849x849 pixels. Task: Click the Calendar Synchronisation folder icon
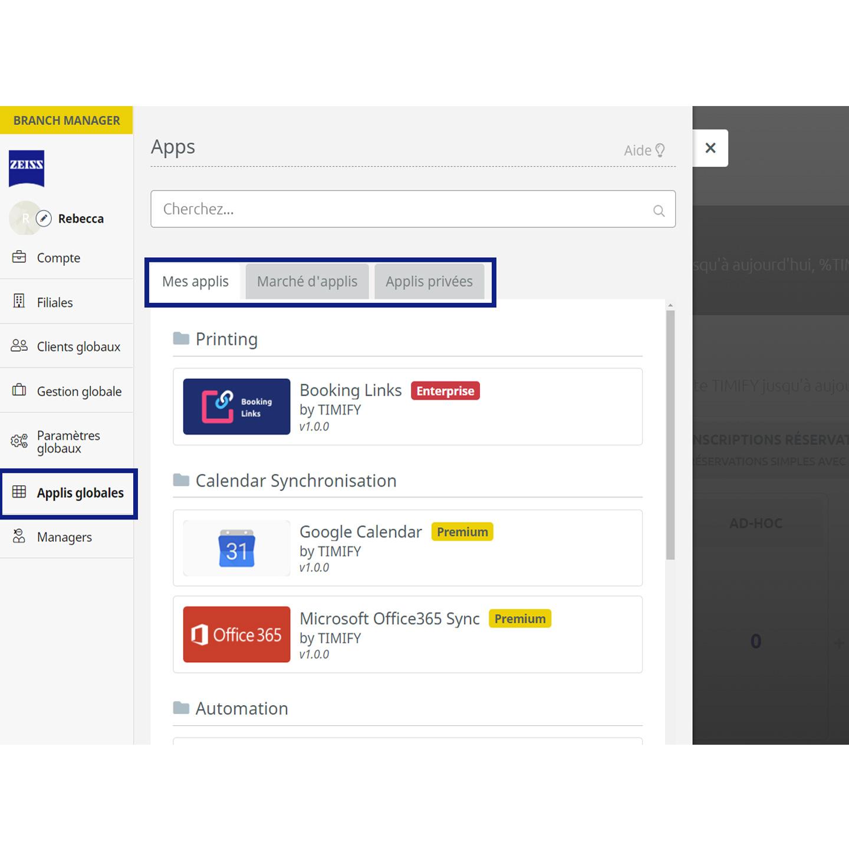tap(181, 480)
